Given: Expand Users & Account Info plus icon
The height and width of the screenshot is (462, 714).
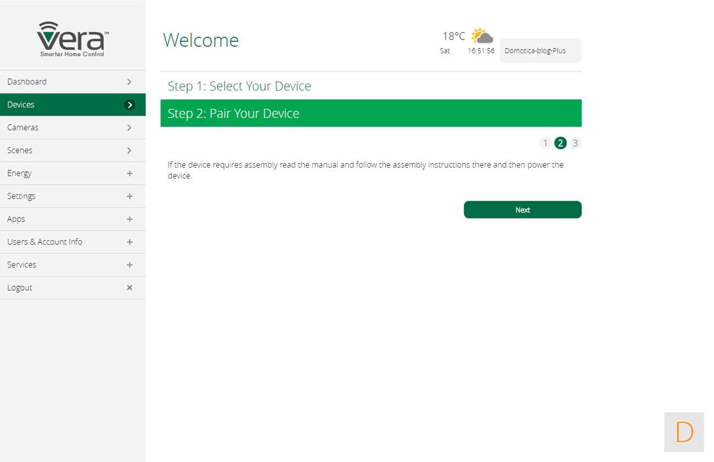Looking at the screenshot, I should tap(130, 242).
